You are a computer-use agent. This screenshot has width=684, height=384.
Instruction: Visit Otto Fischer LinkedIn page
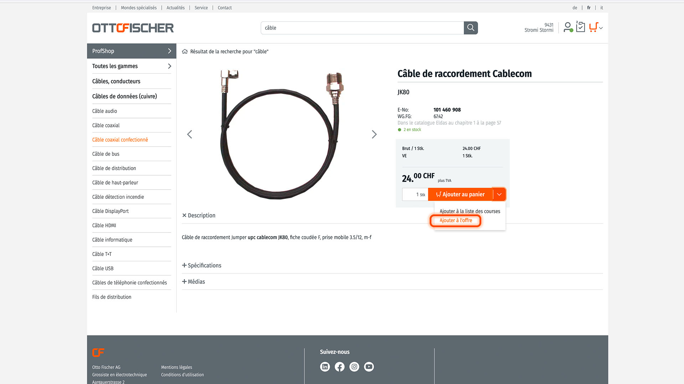325,367
